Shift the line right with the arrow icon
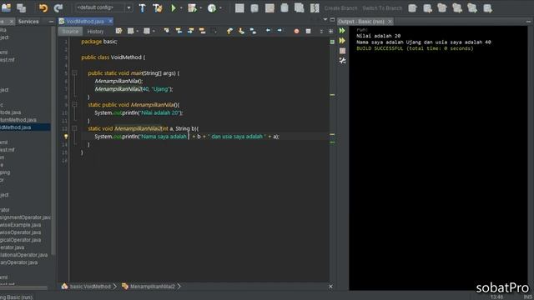This screenshot has width=534, height=300. 280,31
